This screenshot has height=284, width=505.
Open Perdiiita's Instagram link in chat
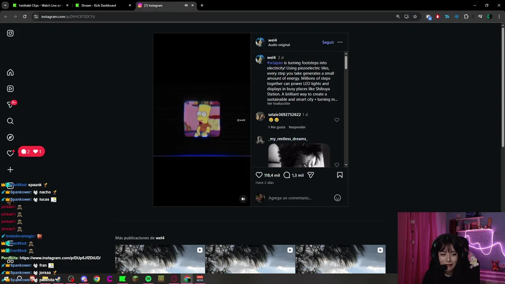pos(60,258)
